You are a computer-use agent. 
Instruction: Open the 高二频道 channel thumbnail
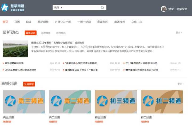(x=70, y=102)
